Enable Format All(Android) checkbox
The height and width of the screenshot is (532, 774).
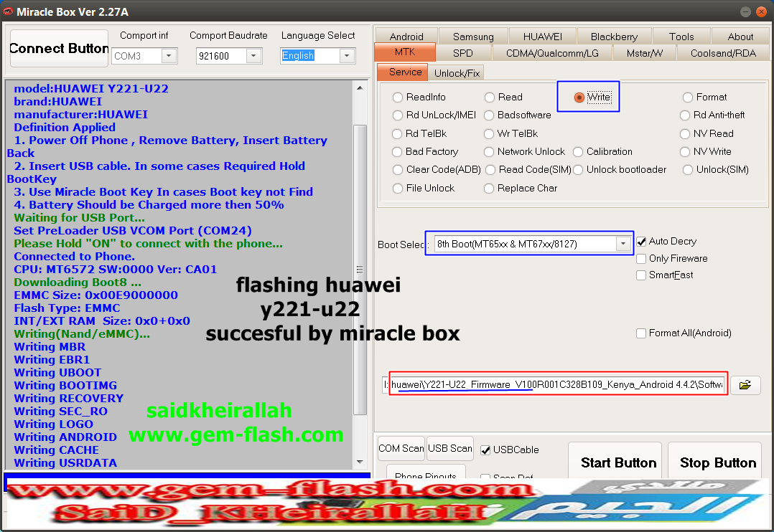[641, 333]
